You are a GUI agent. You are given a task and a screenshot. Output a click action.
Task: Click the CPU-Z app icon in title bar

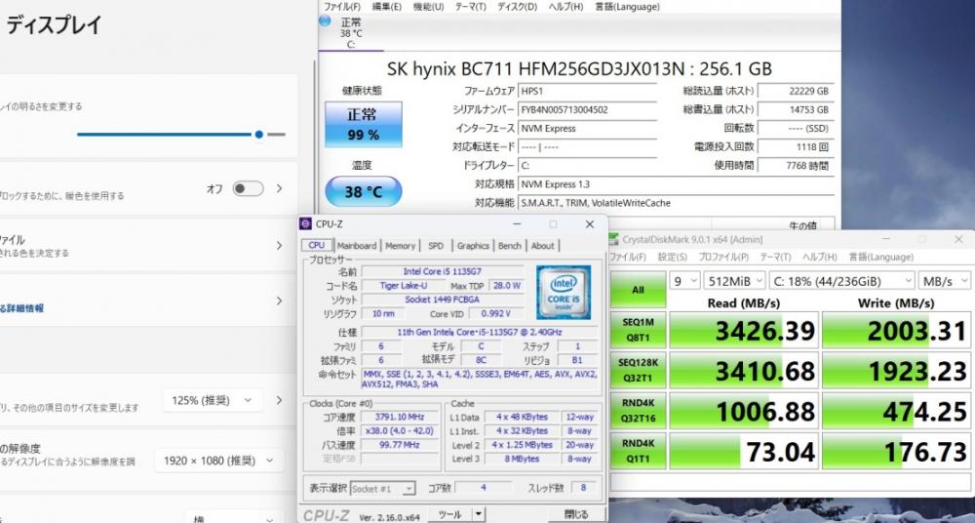click(x=307, y=223)
